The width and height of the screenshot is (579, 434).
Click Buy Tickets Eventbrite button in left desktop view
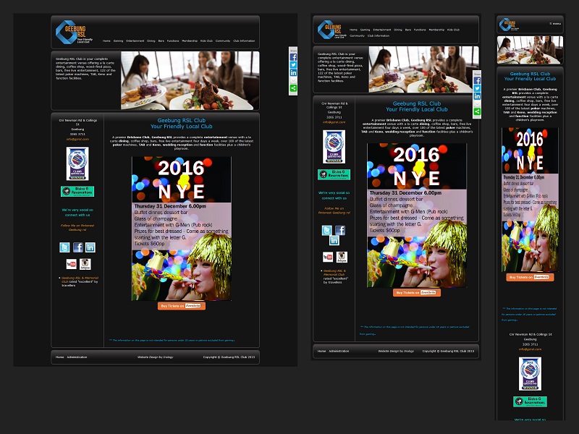[181, 305]
